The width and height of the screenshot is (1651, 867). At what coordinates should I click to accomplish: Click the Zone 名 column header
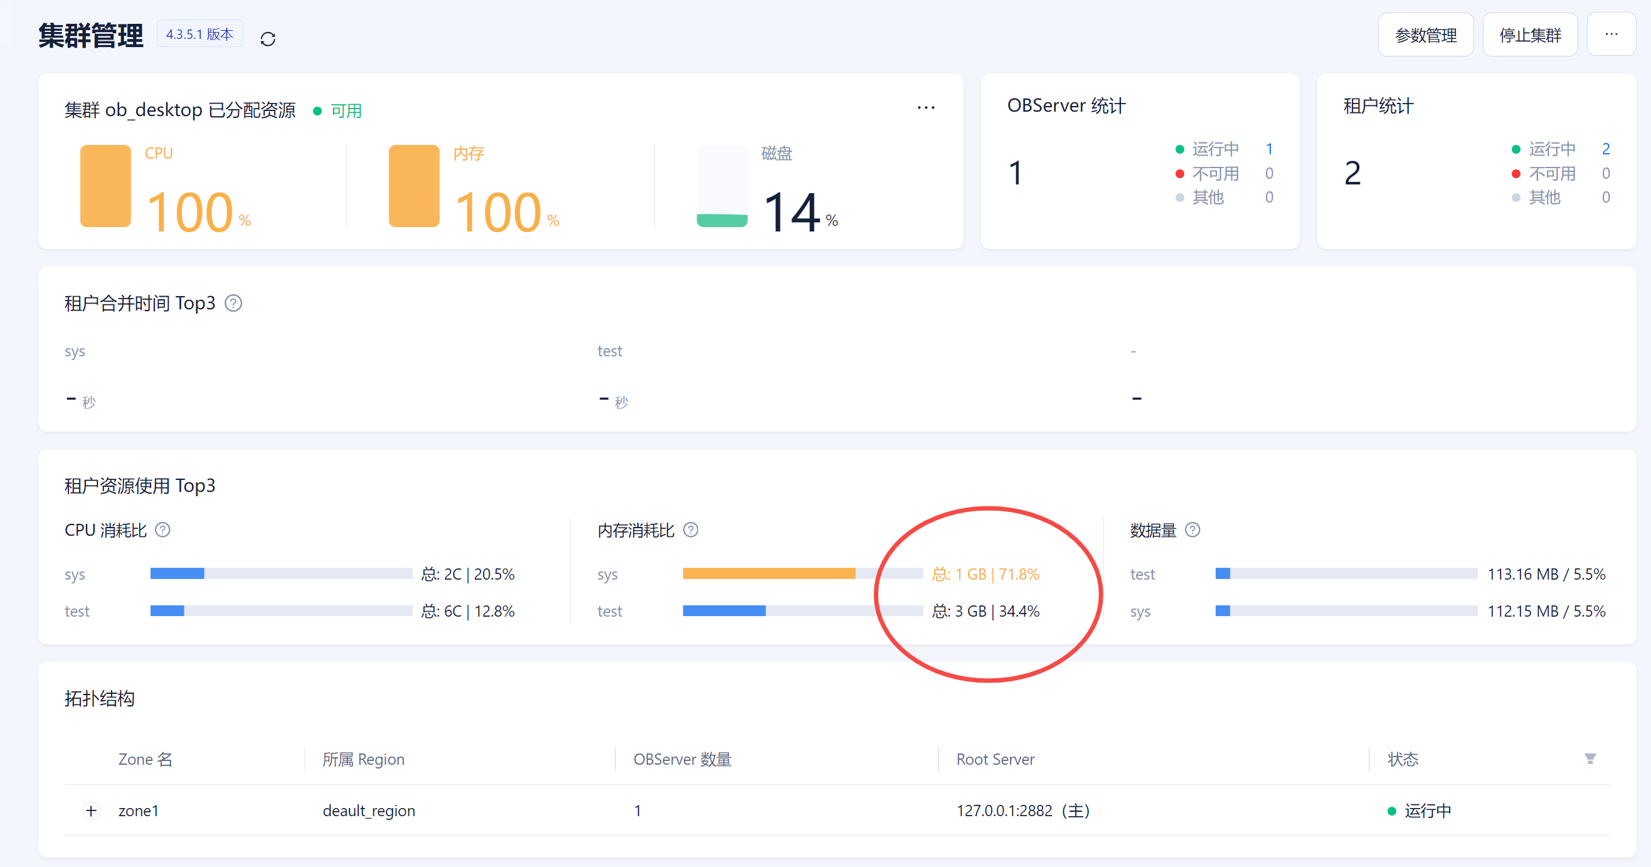(146, 759)
